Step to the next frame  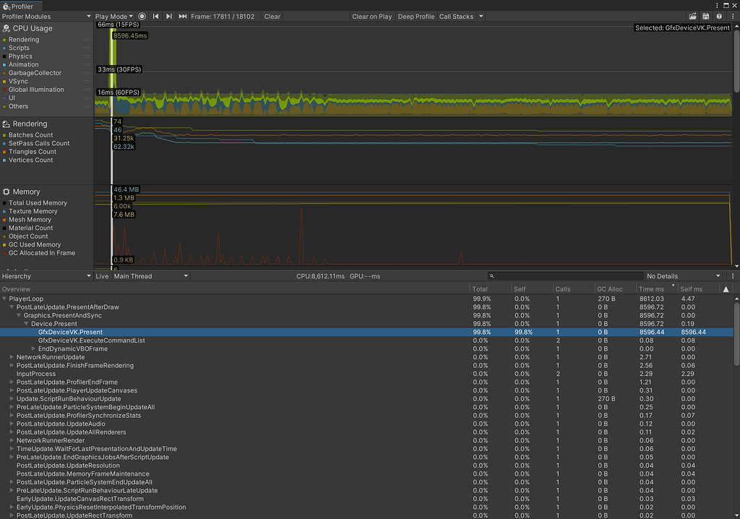coord(168,16)
